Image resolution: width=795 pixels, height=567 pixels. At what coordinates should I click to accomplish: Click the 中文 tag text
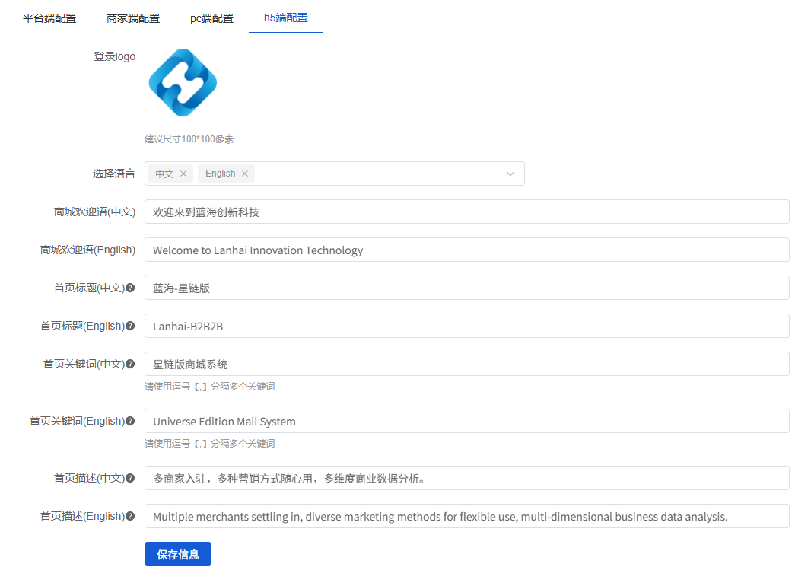click(164, 174)
